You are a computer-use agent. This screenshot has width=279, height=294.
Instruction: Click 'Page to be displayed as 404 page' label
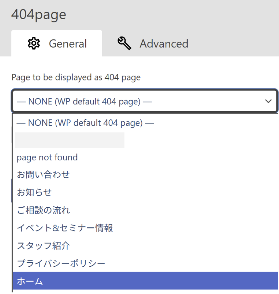click(x=76, y=78)
